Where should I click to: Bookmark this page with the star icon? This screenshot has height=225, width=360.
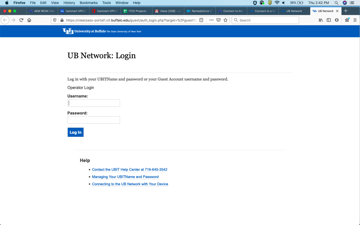click(x=226, y=20)
